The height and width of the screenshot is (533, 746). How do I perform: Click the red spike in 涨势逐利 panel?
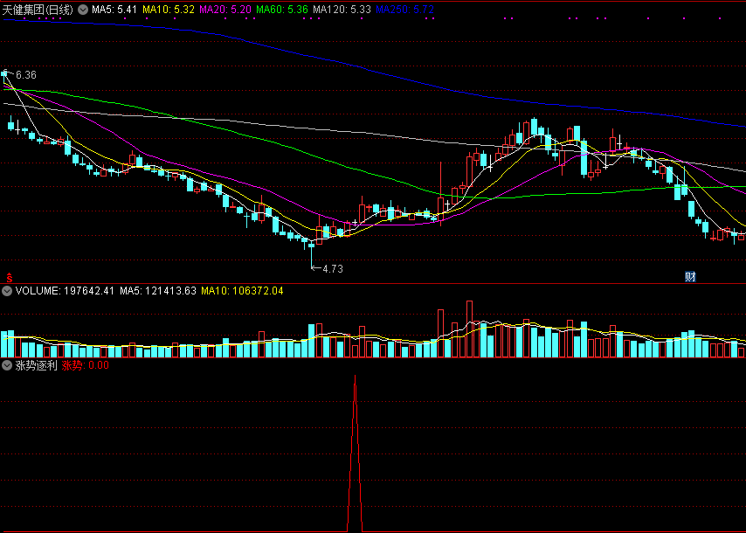pyautogui.click(x=355, y=452)
